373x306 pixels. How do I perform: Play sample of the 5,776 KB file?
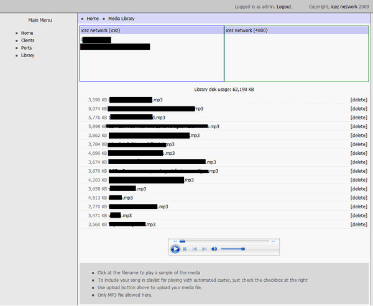pyautogui.click(x=137, y=118)
